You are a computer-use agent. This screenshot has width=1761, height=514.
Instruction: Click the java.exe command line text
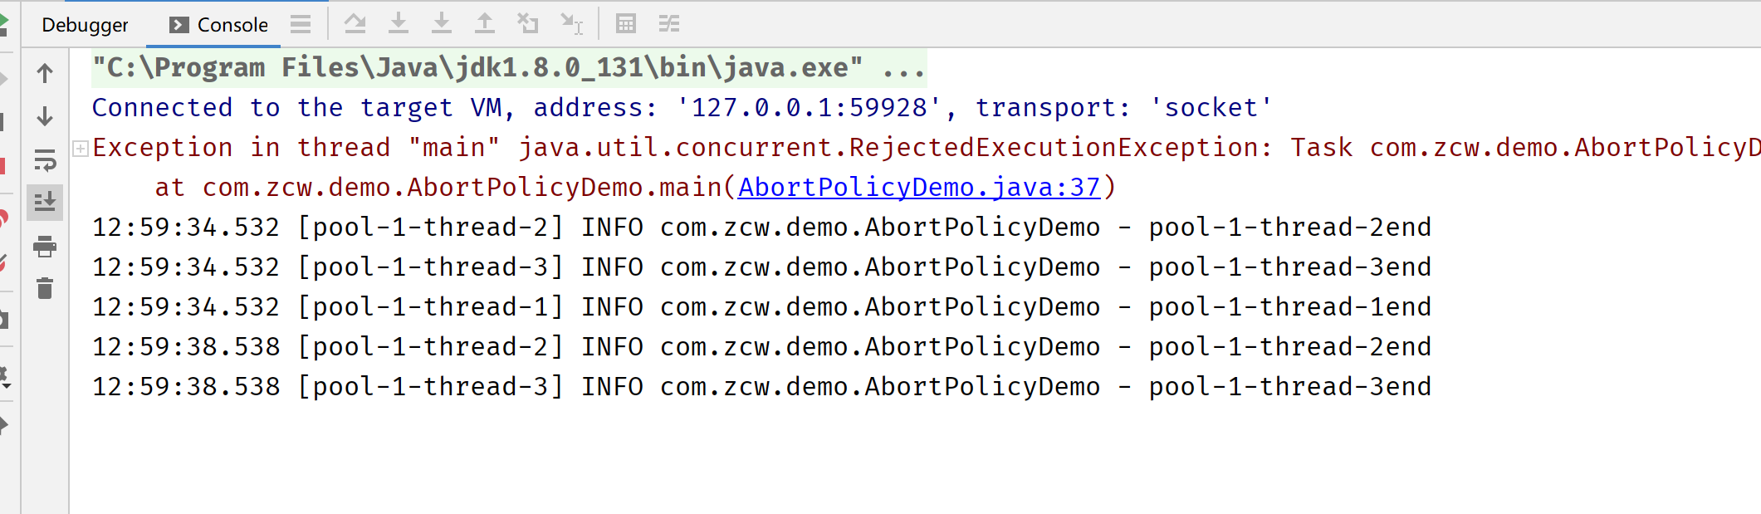[x=509, y=68]
